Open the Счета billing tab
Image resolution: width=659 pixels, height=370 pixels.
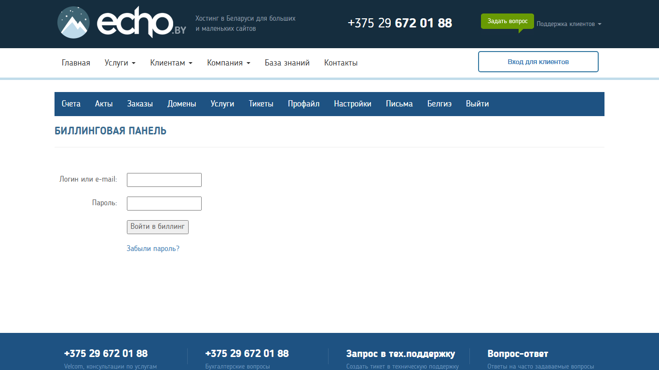[x=71, y=104]
